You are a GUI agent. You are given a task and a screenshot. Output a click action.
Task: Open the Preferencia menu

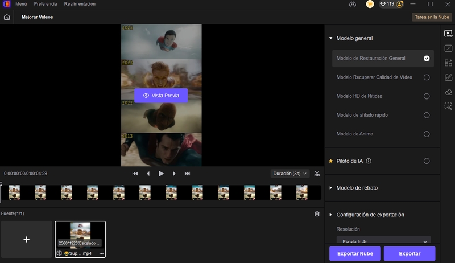pyautogui.click(x=45, y=4)
